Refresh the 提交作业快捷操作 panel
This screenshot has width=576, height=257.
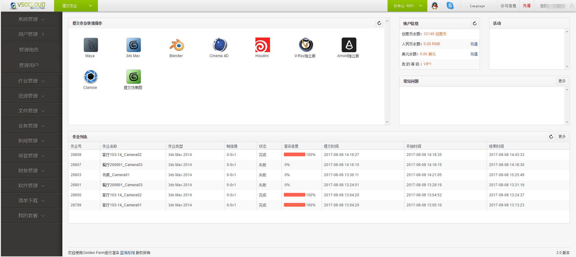coord(379,23)
